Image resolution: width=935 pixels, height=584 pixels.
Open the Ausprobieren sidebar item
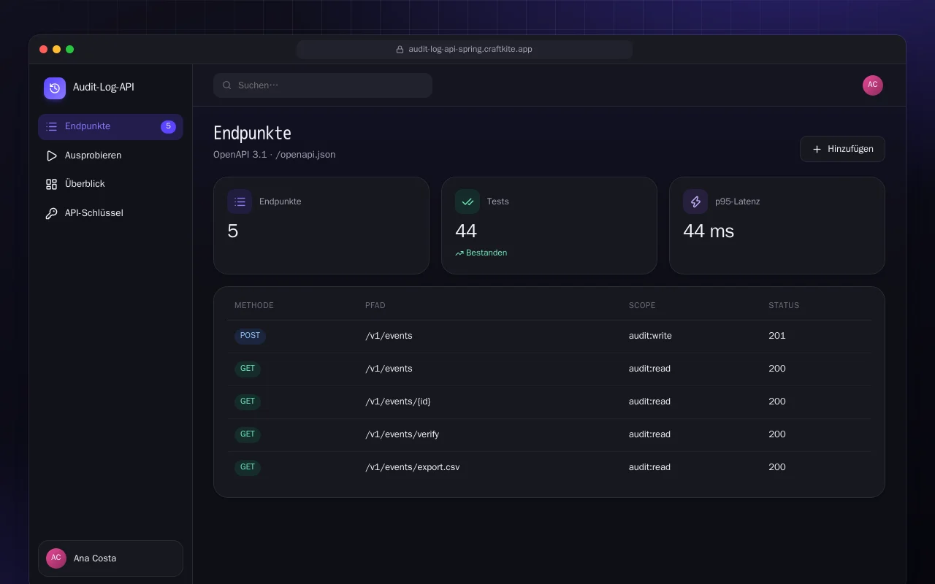(x=110, y=155)
